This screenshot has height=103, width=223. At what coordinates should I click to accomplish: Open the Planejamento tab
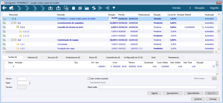[x=173, y=58]
